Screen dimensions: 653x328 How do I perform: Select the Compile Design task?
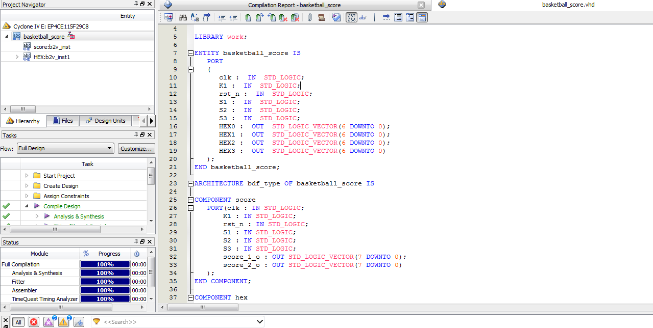tap(62, 206)
